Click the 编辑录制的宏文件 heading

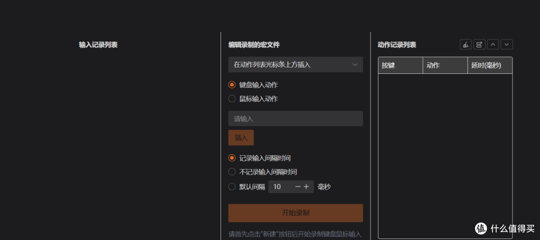coord(254,45)
